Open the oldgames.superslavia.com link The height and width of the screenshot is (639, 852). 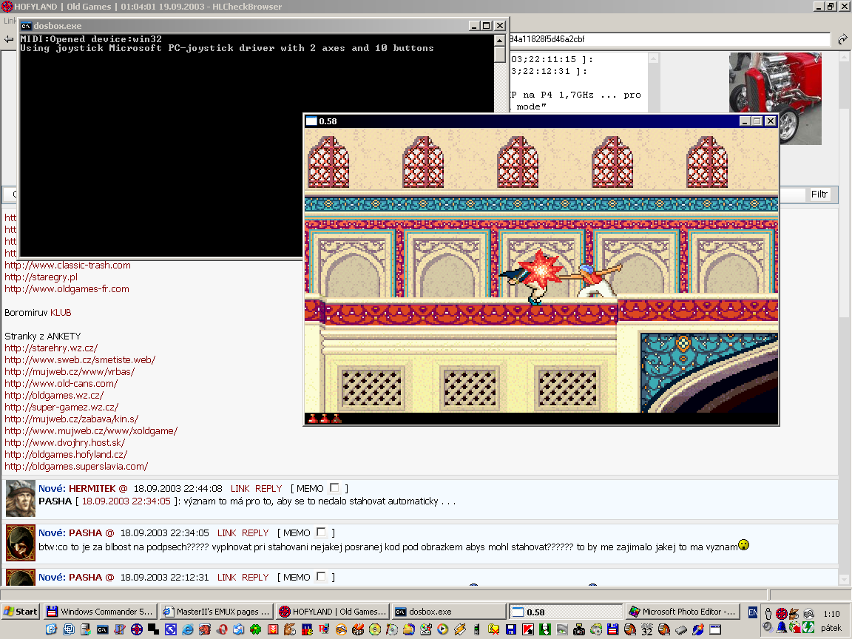76,467
